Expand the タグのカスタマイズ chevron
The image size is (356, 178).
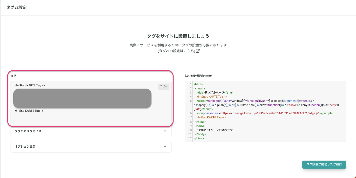pos(165,131)
